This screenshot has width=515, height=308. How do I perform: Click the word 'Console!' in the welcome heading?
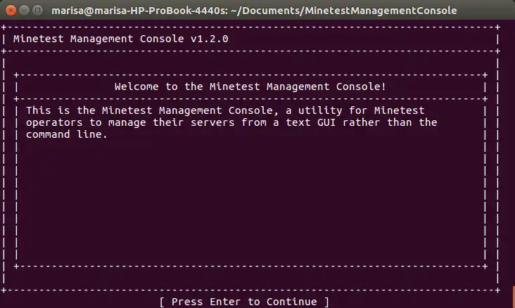[x=361, y=86]
